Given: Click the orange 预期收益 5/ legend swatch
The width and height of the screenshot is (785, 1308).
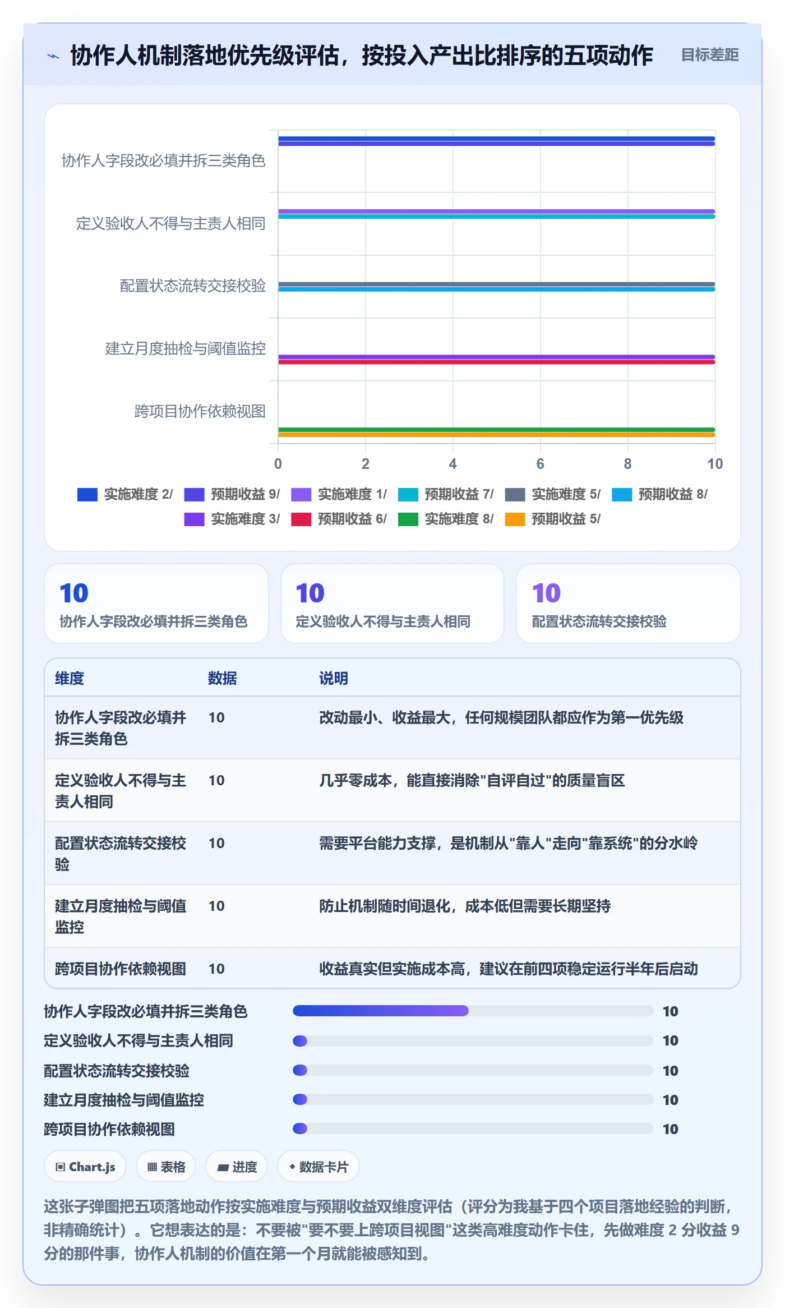Looking at the screenshot, I should (x=515, y=519).
